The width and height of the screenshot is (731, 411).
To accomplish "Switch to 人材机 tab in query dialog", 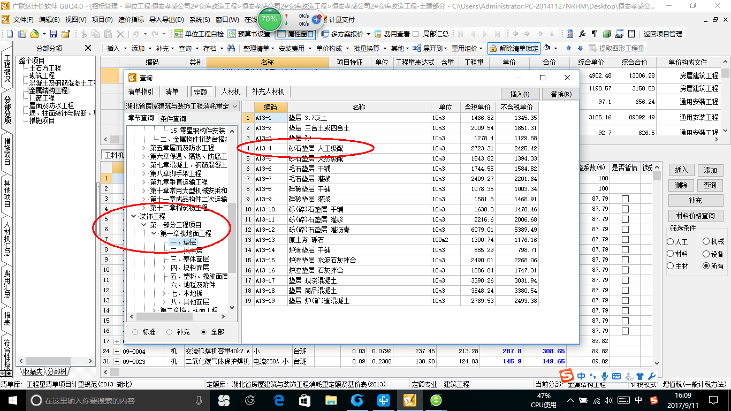I will pyautogui.click(x=231, y=92).
